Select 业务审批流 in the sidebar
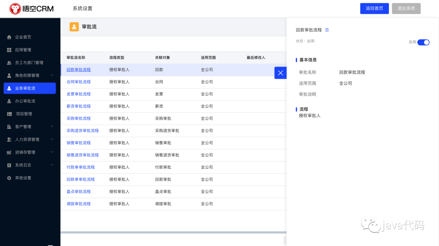439x246 pixels. (29, 88)
